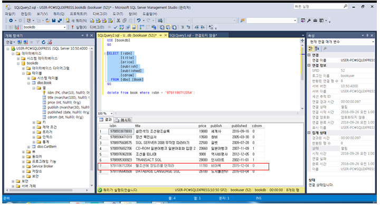Collapse the 집계 상태 section in Properties
The width and height of the screenshot is (380, 205).
click(x=309, y=133)
